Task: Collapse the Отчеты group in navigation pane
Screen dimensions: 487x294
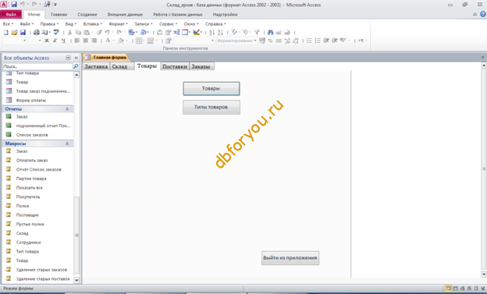Action: [67, 109]
